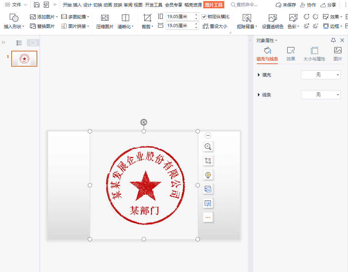The height and width of the screenshot is (272, 348).
Task: Click the 压缩图片 (compress picture) icon
Action: click(x=105, y=21)
